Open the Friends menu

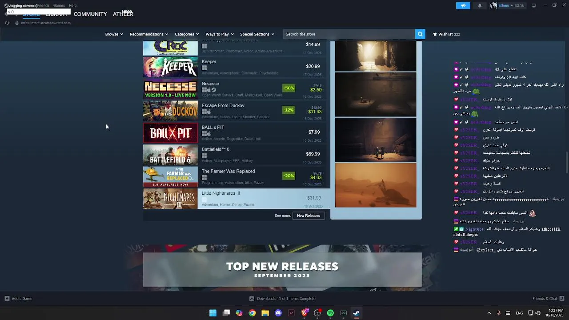pyautogui.click(x=43, y=5)
